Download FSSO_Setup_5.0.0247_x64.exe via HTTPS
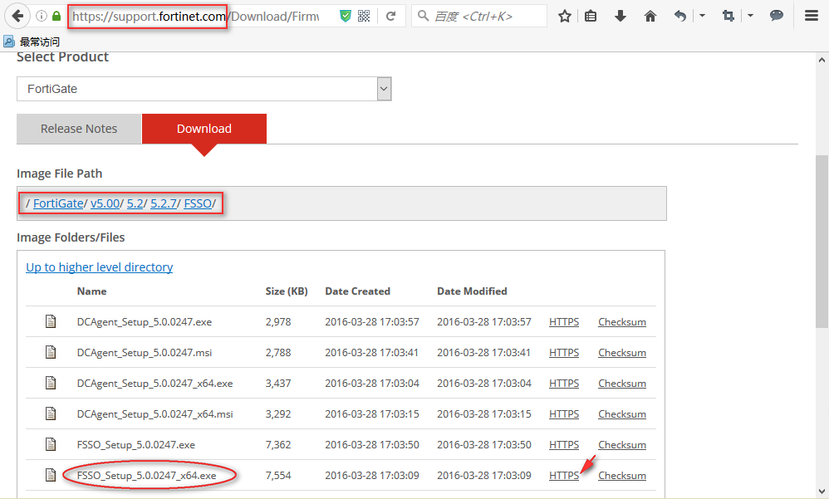 pos(563,475)
